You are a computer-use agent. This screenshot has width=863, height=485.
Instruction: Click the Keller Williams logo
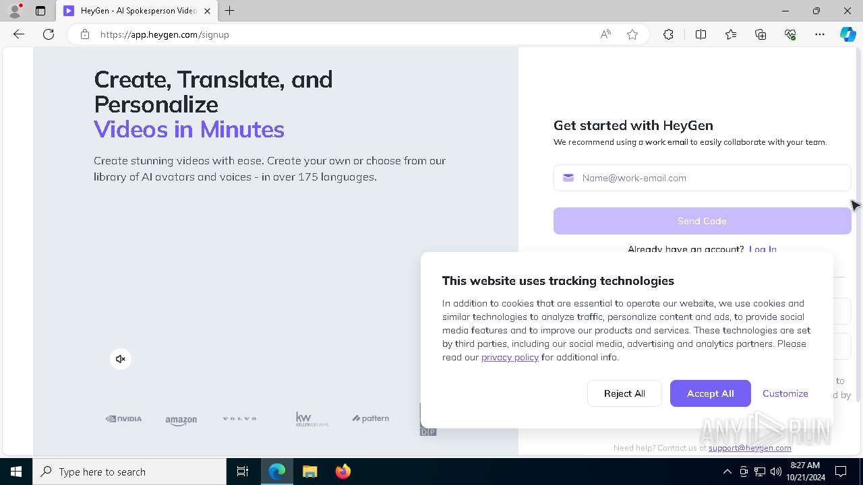click(312, 419)
